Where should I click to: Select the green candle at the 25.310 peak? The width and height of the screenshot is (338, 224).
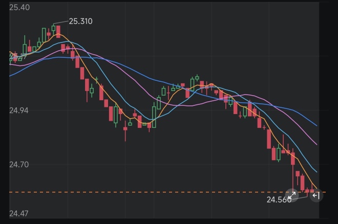pyautogui.click(x=53, y=29)
